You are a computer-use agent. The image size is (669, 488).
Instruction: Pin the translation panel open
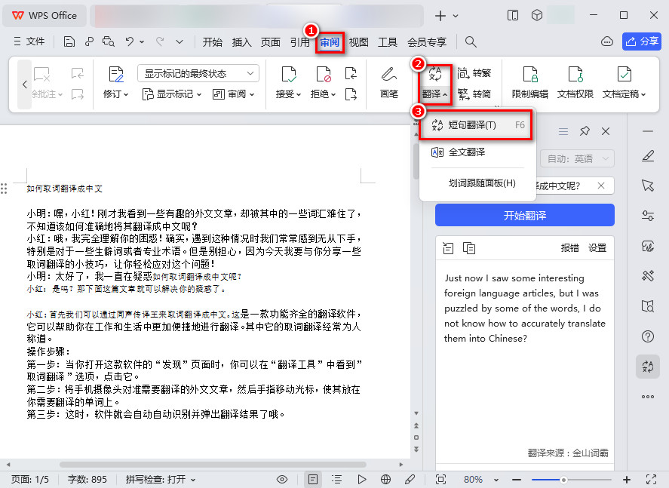coord(584,130)
